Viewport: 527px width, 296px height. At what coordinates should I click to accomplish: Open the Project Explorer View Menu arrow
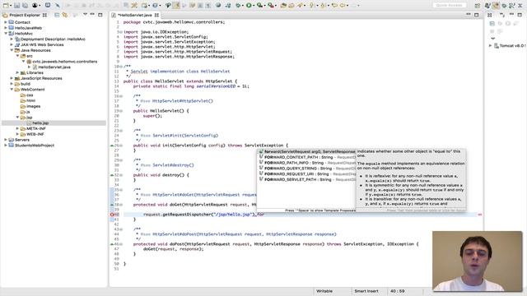click(x=85, y=15)
